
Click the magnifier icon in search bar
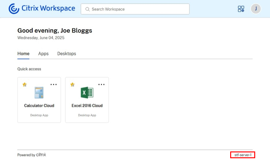(88, 9)
